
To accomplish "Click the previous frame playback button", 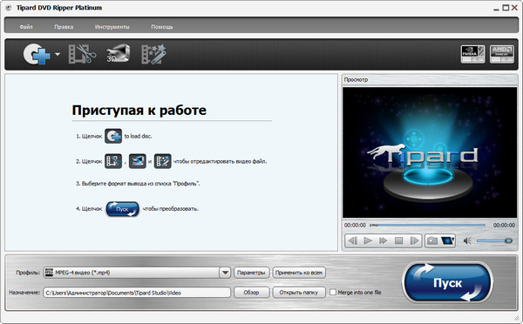I will 353,240.
